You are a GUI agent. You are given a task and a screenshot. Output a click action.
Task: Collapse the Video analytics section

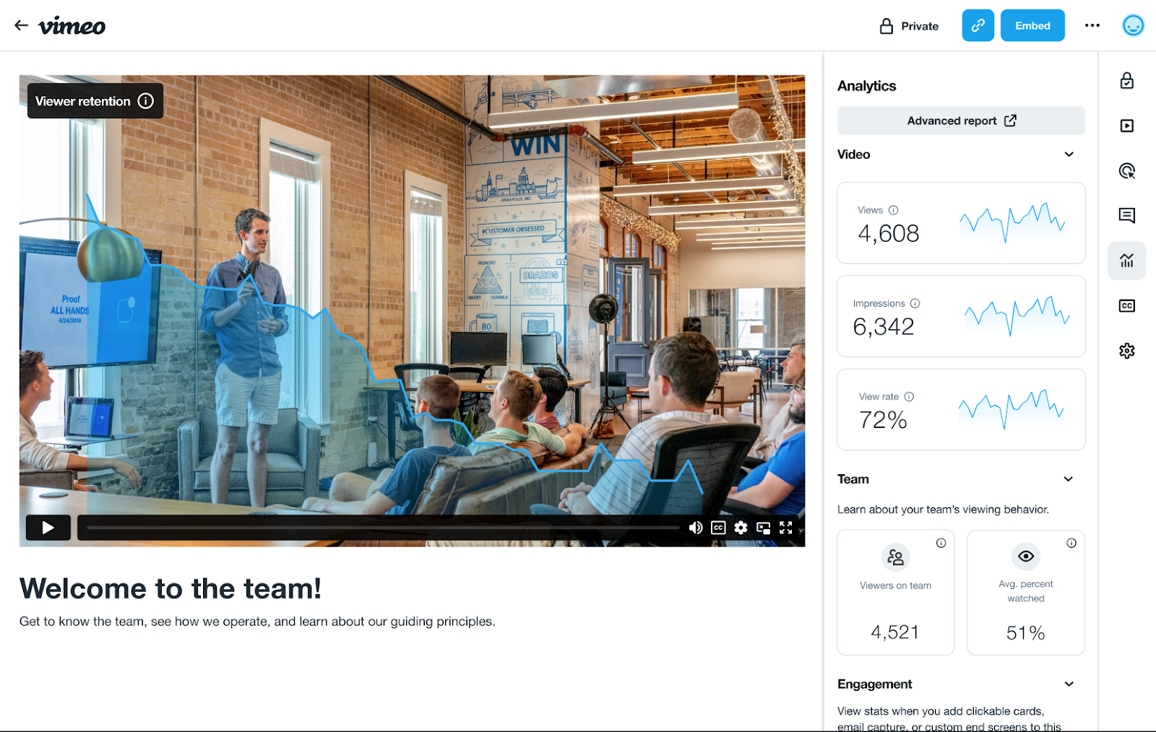tap(1069, 154)
